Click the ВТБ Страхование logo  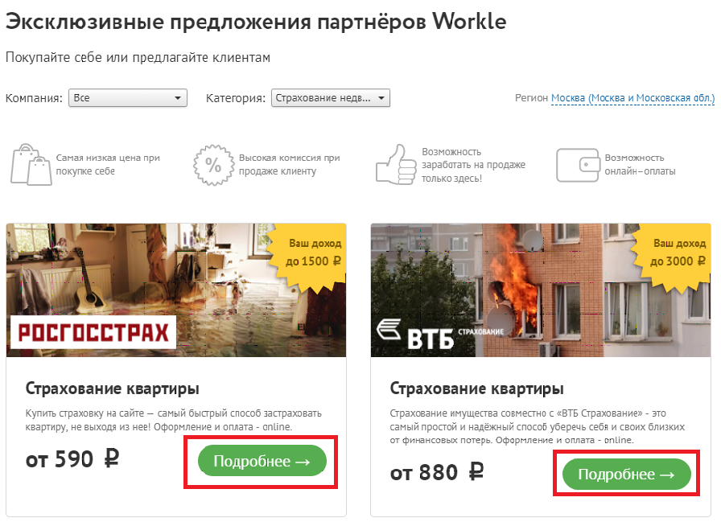pos(440,335)
